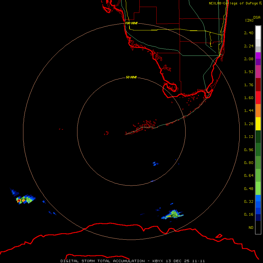Click the 100 NMI range ring label
The image size is (263, 263).
(x=131, y=23)
